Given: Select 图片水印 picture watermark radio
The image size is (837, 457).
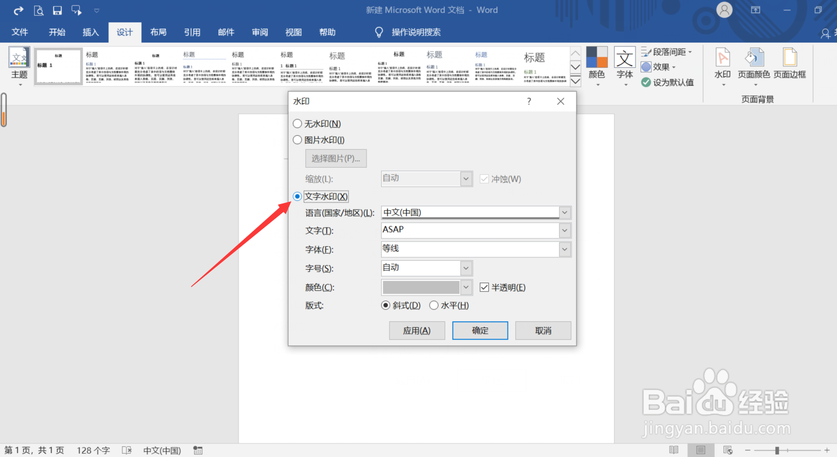Looking at the screenshot, I should click(298, 140).
